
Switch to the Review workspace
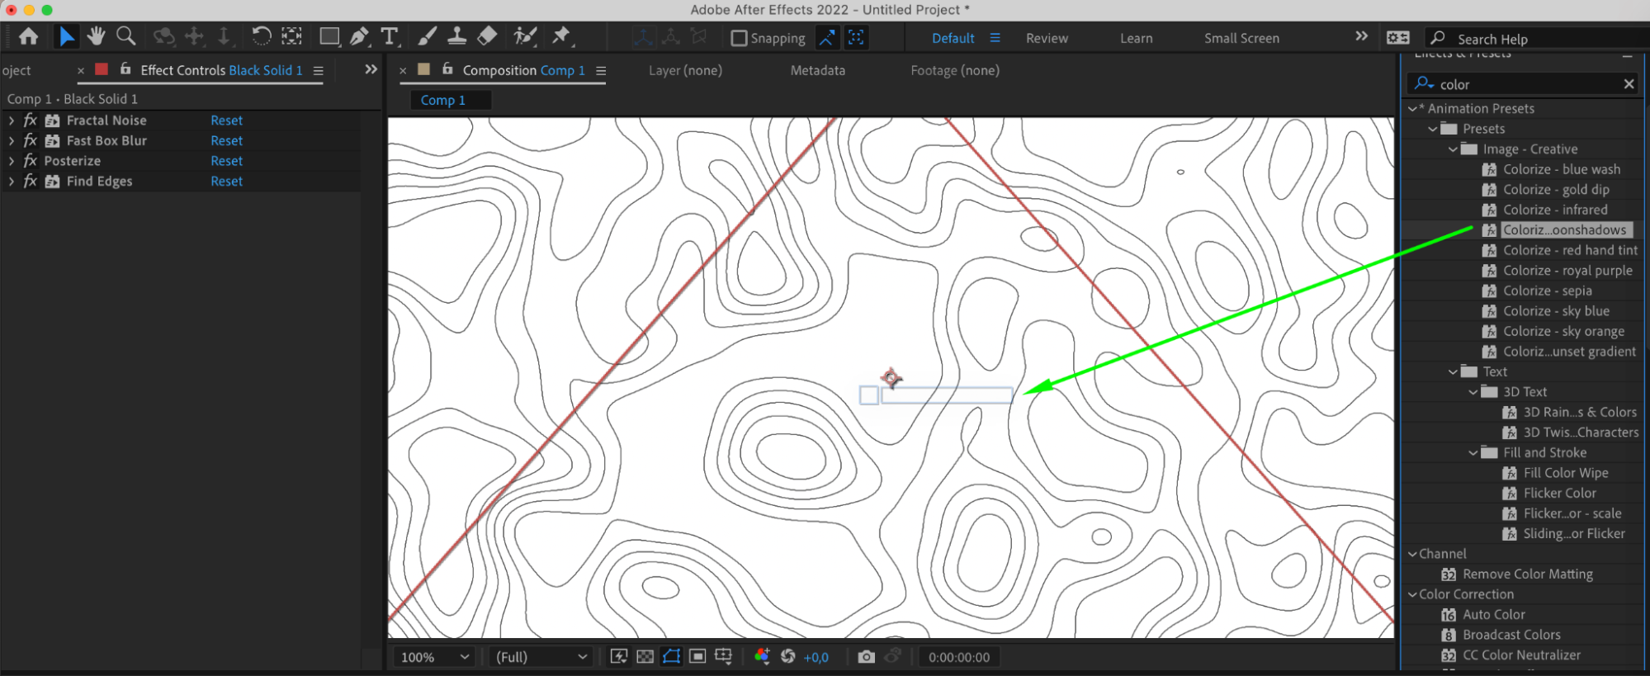pyautogui.click(x=1047, y=38)
